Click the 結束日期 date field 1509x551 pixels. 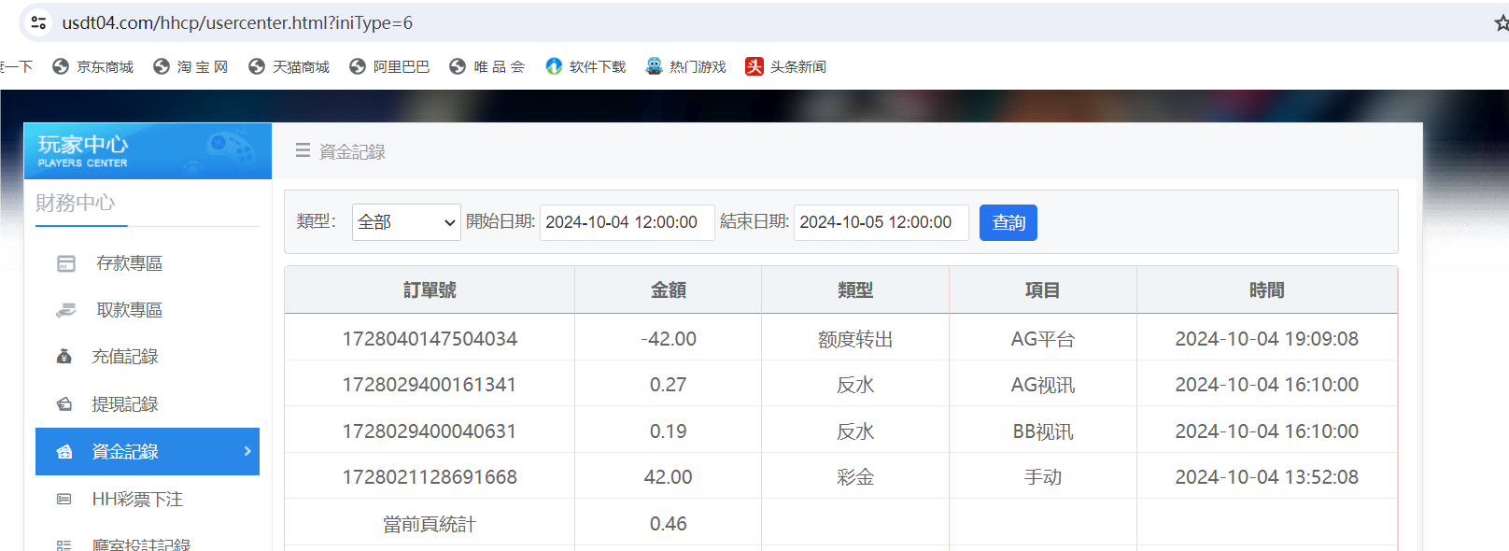coord(881,222)
